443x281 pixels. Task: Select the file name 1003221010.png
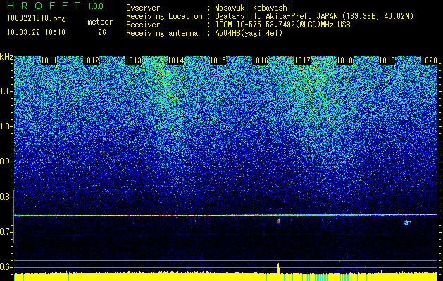[x=37, y=19]
